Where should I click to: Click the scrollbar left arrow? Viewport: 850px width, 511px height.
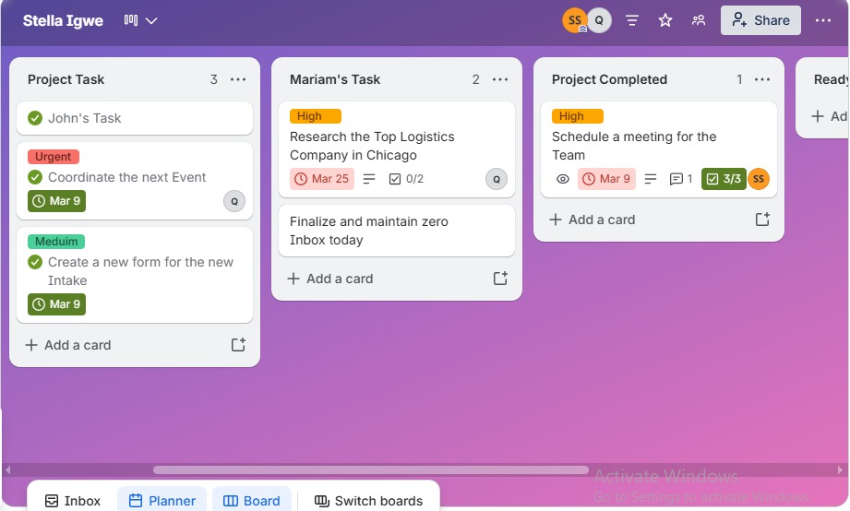click(7, 469)
